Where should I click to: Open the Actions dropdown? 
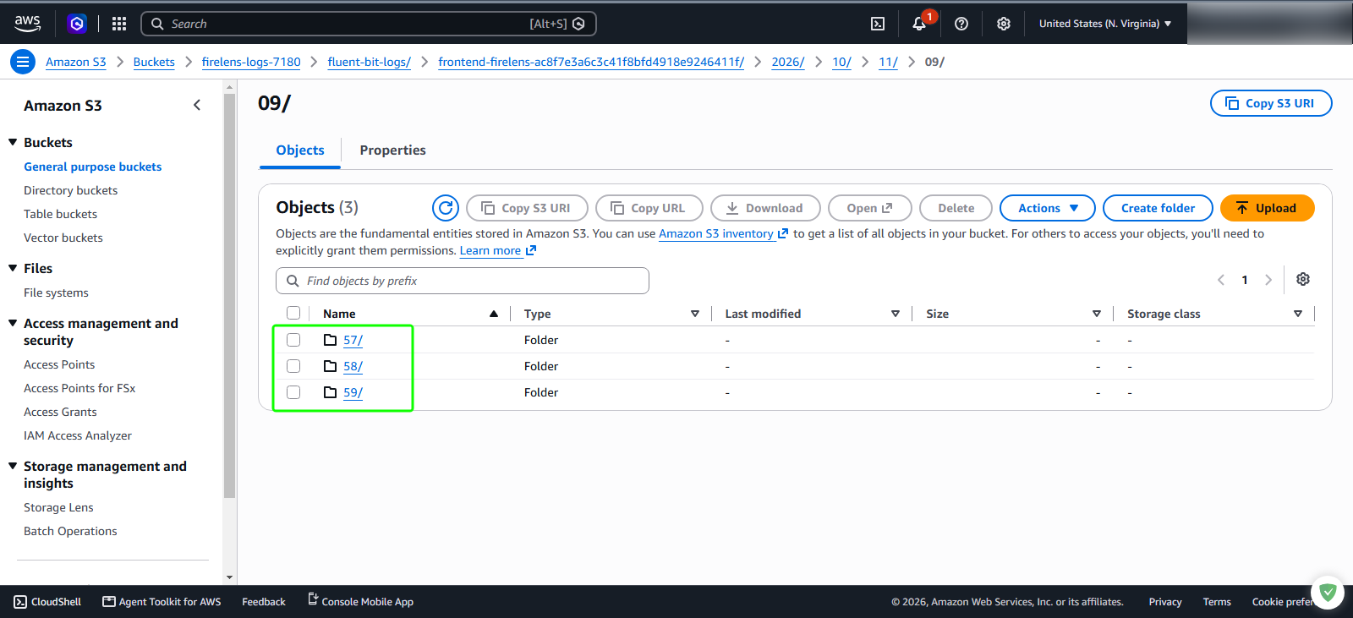pyautogui.click(x=1048, y=208)
